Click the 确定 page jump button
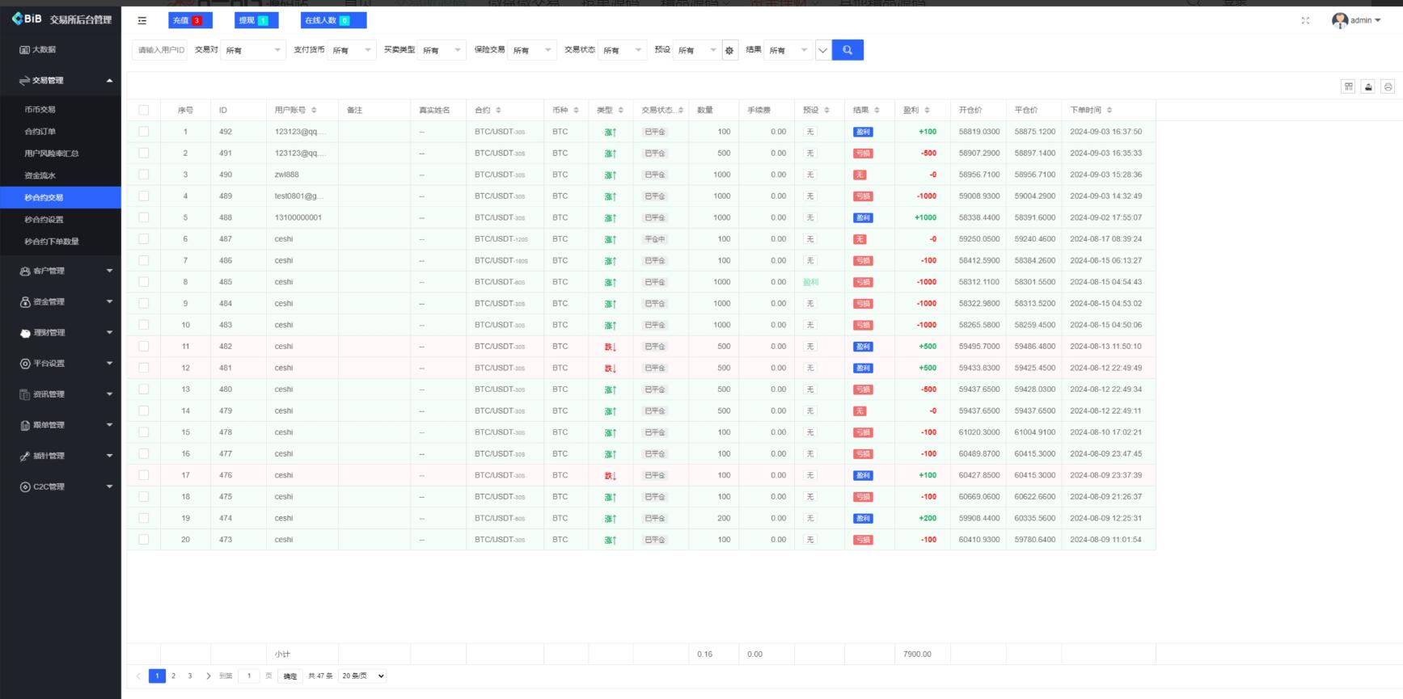Viewport: 1403px width, 699px height. point(290,676)
